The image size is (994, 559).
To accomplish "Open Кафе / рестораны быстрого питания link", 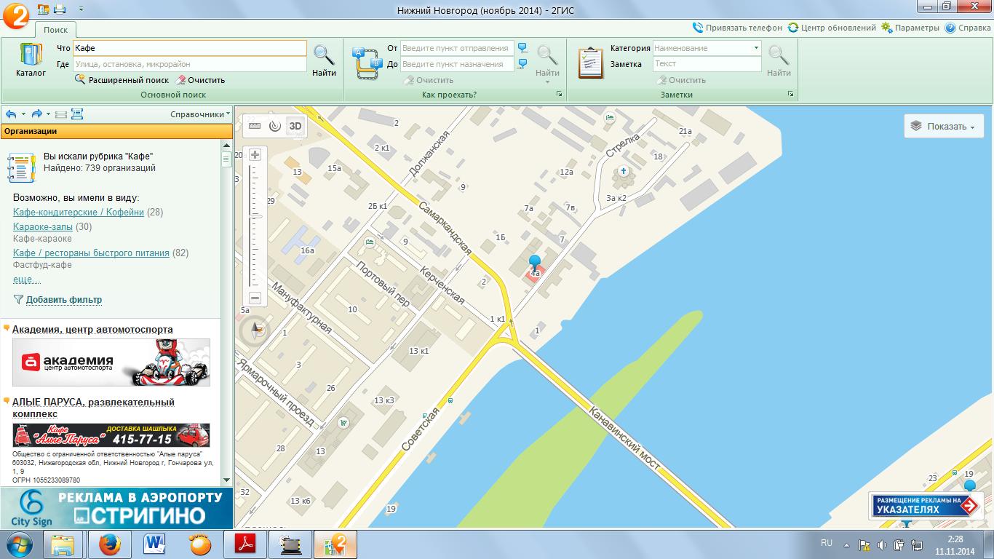I will [x=91, y=253].
